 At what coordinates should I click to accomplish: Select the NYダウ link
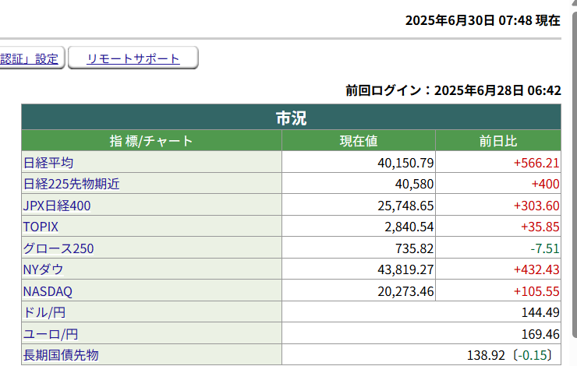point(44,269)
